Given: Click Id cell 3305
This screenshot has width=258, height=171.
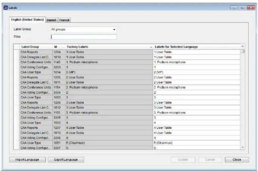Looking at the screenshot, I should [x=59, y=118].
